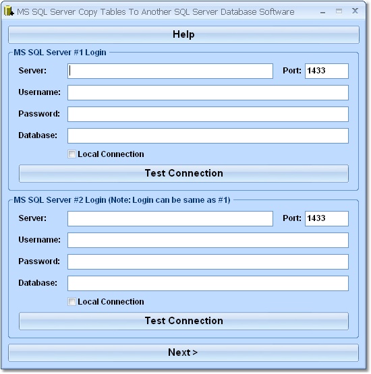Proceed with the Next > button
The image size is (371, 374).
pyautogui.click(x=183, y=352)
